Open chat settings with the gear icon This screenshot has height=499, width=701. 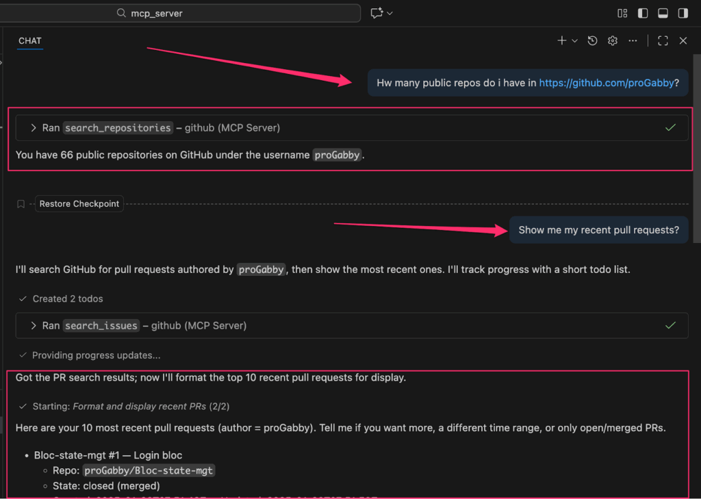[612, 40]
